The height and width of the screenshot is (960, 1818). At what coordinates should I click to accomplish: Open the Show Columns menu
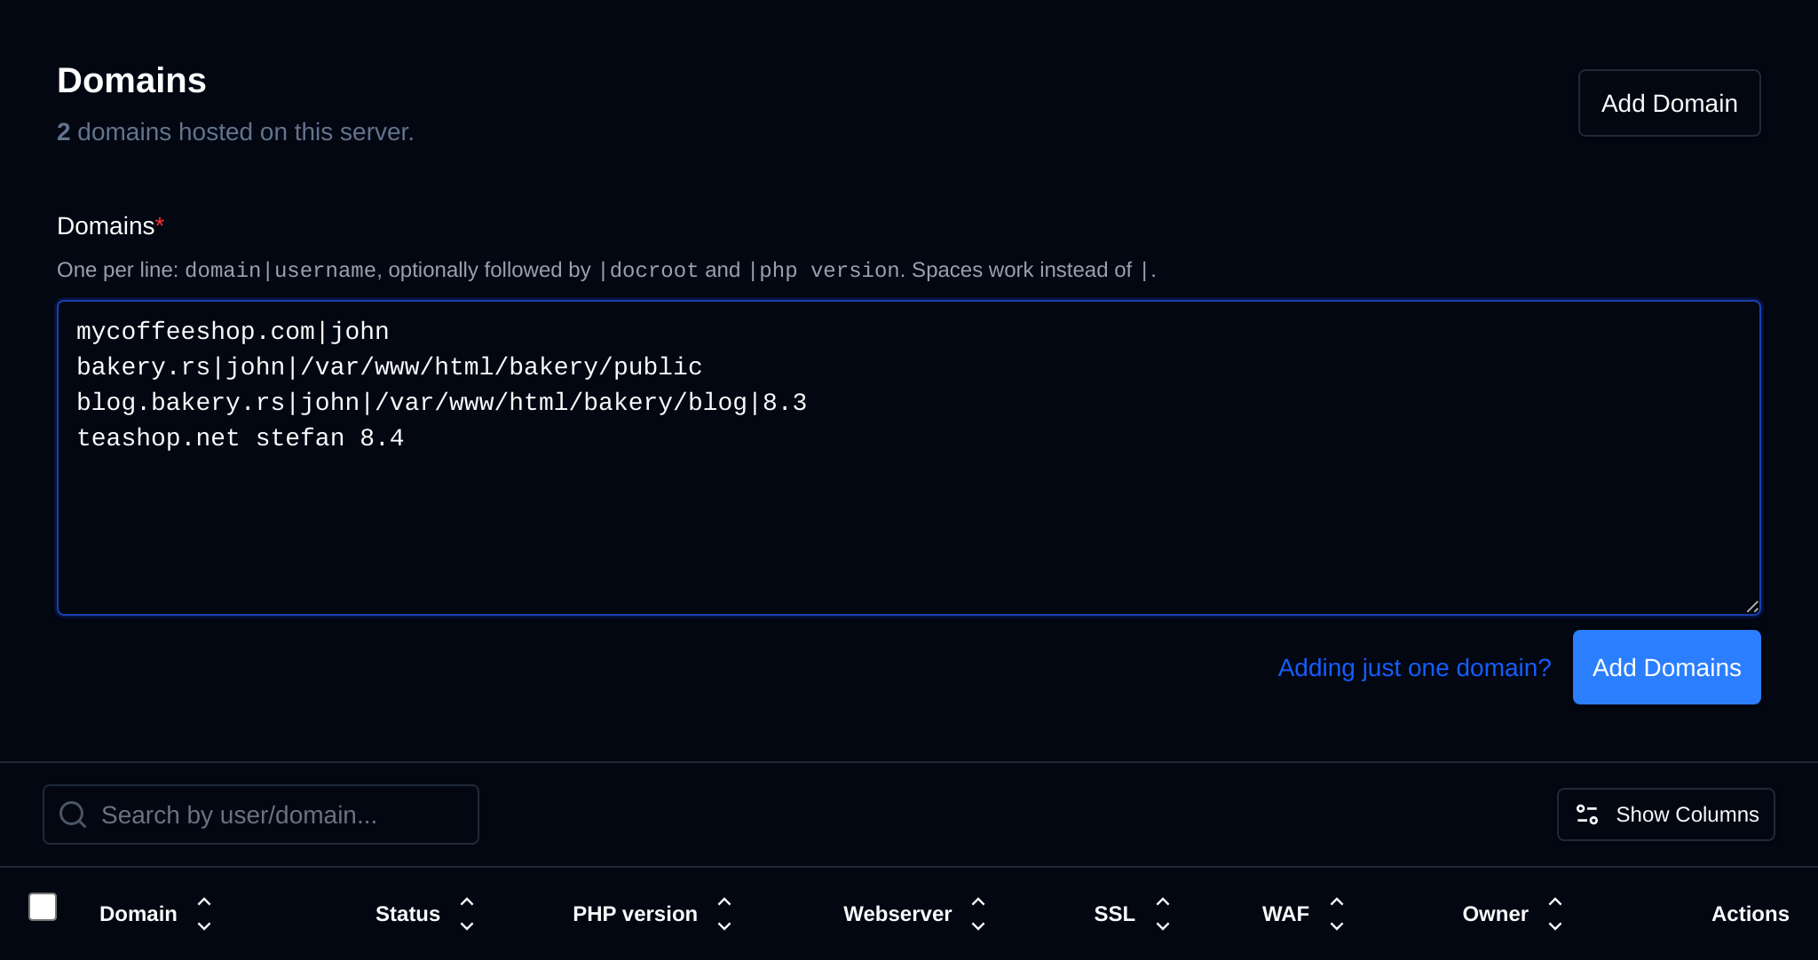pyautogui.click(x=1665, y=814)
